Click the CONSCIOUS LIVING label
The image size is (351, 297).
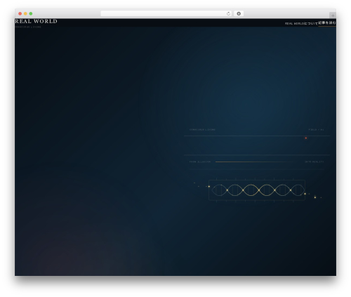pyautogui.click(x=202, y=130)
